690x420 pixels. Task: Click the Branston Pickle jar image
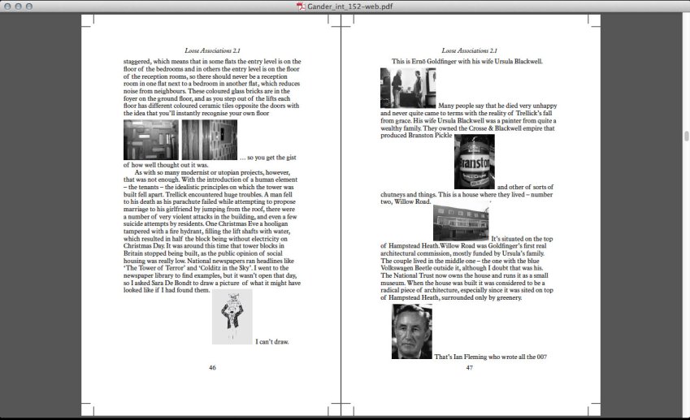click(475, 162)
